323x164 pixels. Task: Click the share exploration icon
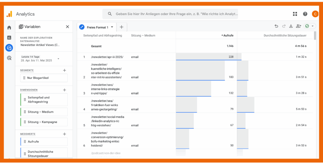298,26
